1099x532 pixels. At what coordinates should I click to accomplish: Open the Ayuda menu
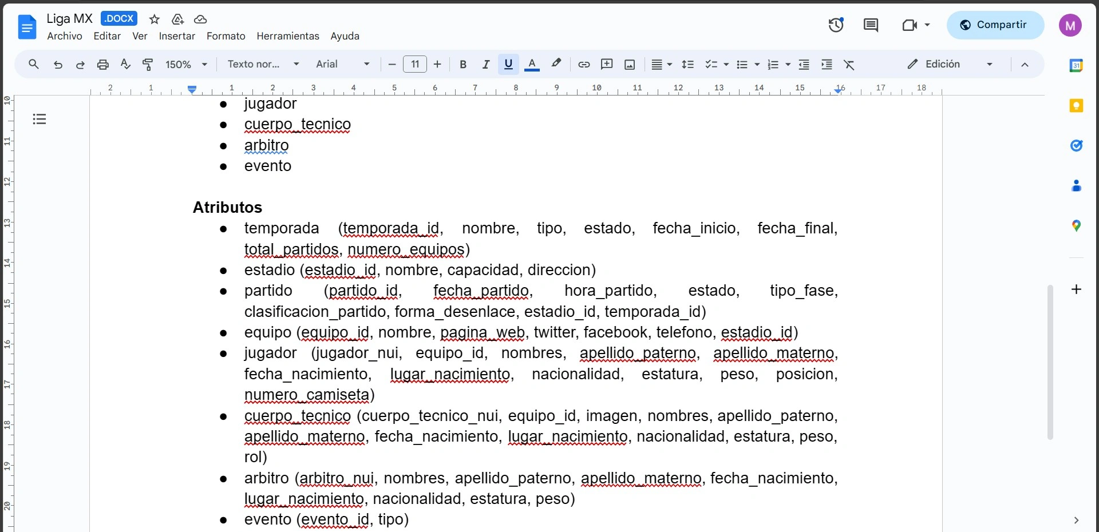[x=345, y=36]
